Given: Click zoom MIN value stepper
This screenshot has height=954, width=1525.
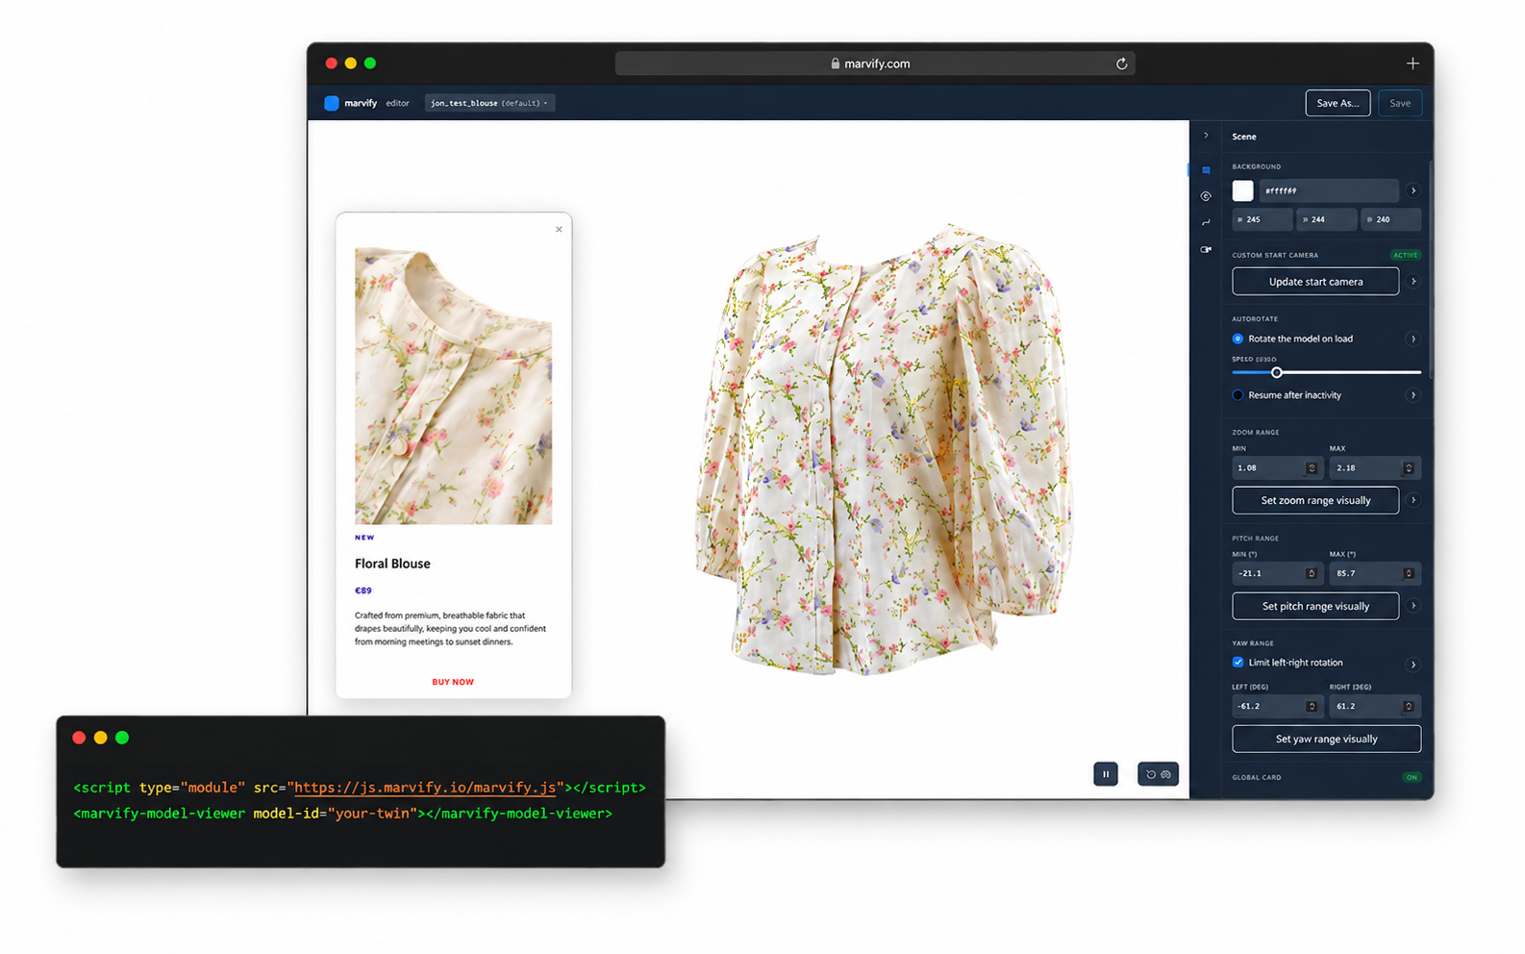Looking at the screenshot, I should (x=1312, y=468).
